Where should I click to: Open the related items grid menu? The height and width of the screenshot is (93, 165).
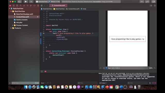point(42,5)
